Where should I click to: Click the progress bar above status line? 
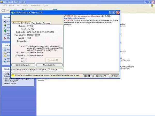pyautogui.click(x=65, y=73)
